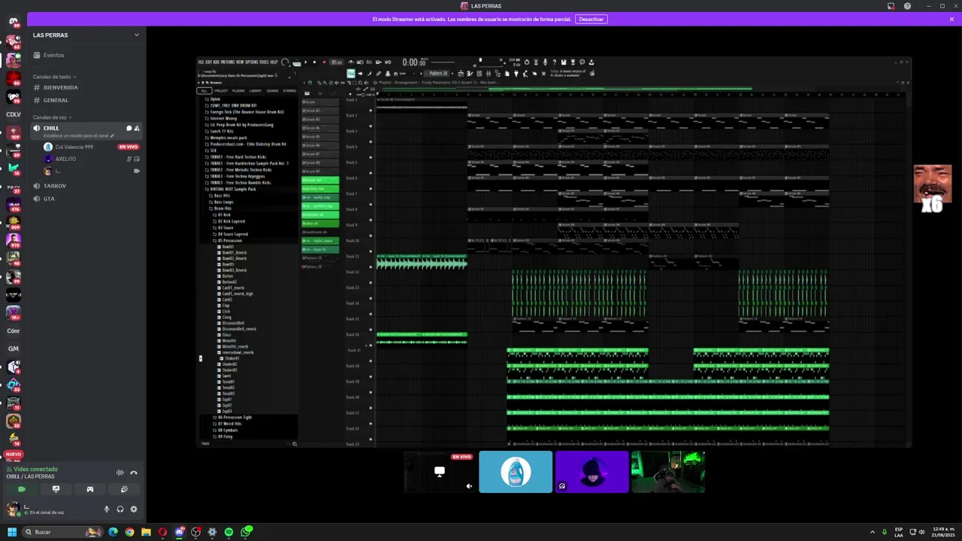
Task: Open the Windows Start menu
Action: coord(12,532)
